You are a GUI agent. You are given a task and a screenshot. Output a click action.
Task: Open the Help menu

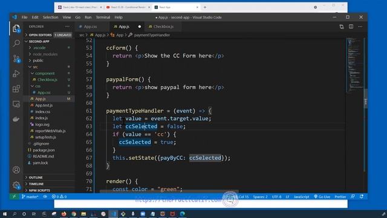coord(119,18)
